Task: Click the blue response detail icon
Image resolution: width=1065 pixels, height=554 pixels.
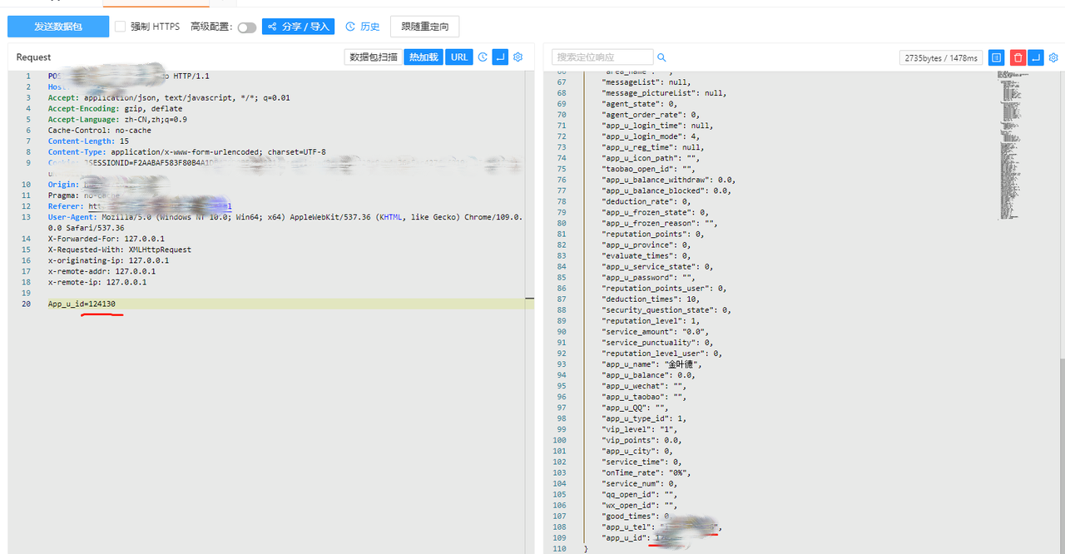Action: click(997, 57)
